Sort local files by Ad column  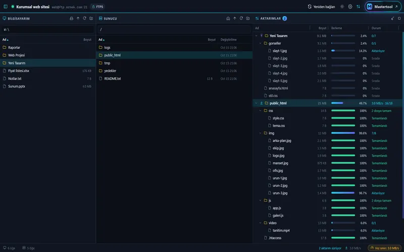6,40
